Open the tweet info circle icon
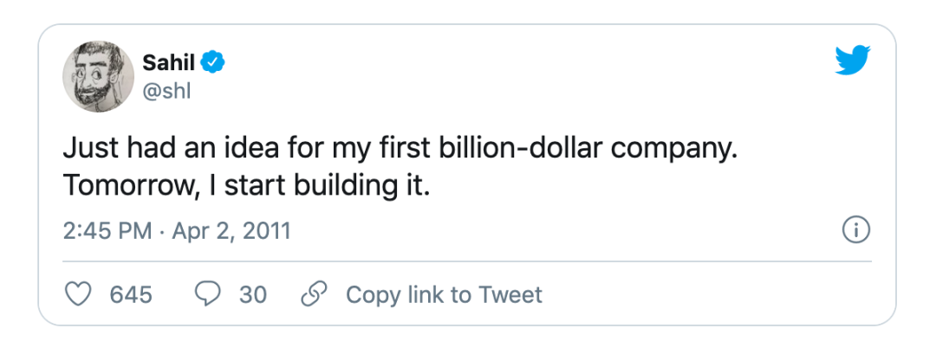Image resolution: width=936 pixels, height=348 pixels. 855,230
